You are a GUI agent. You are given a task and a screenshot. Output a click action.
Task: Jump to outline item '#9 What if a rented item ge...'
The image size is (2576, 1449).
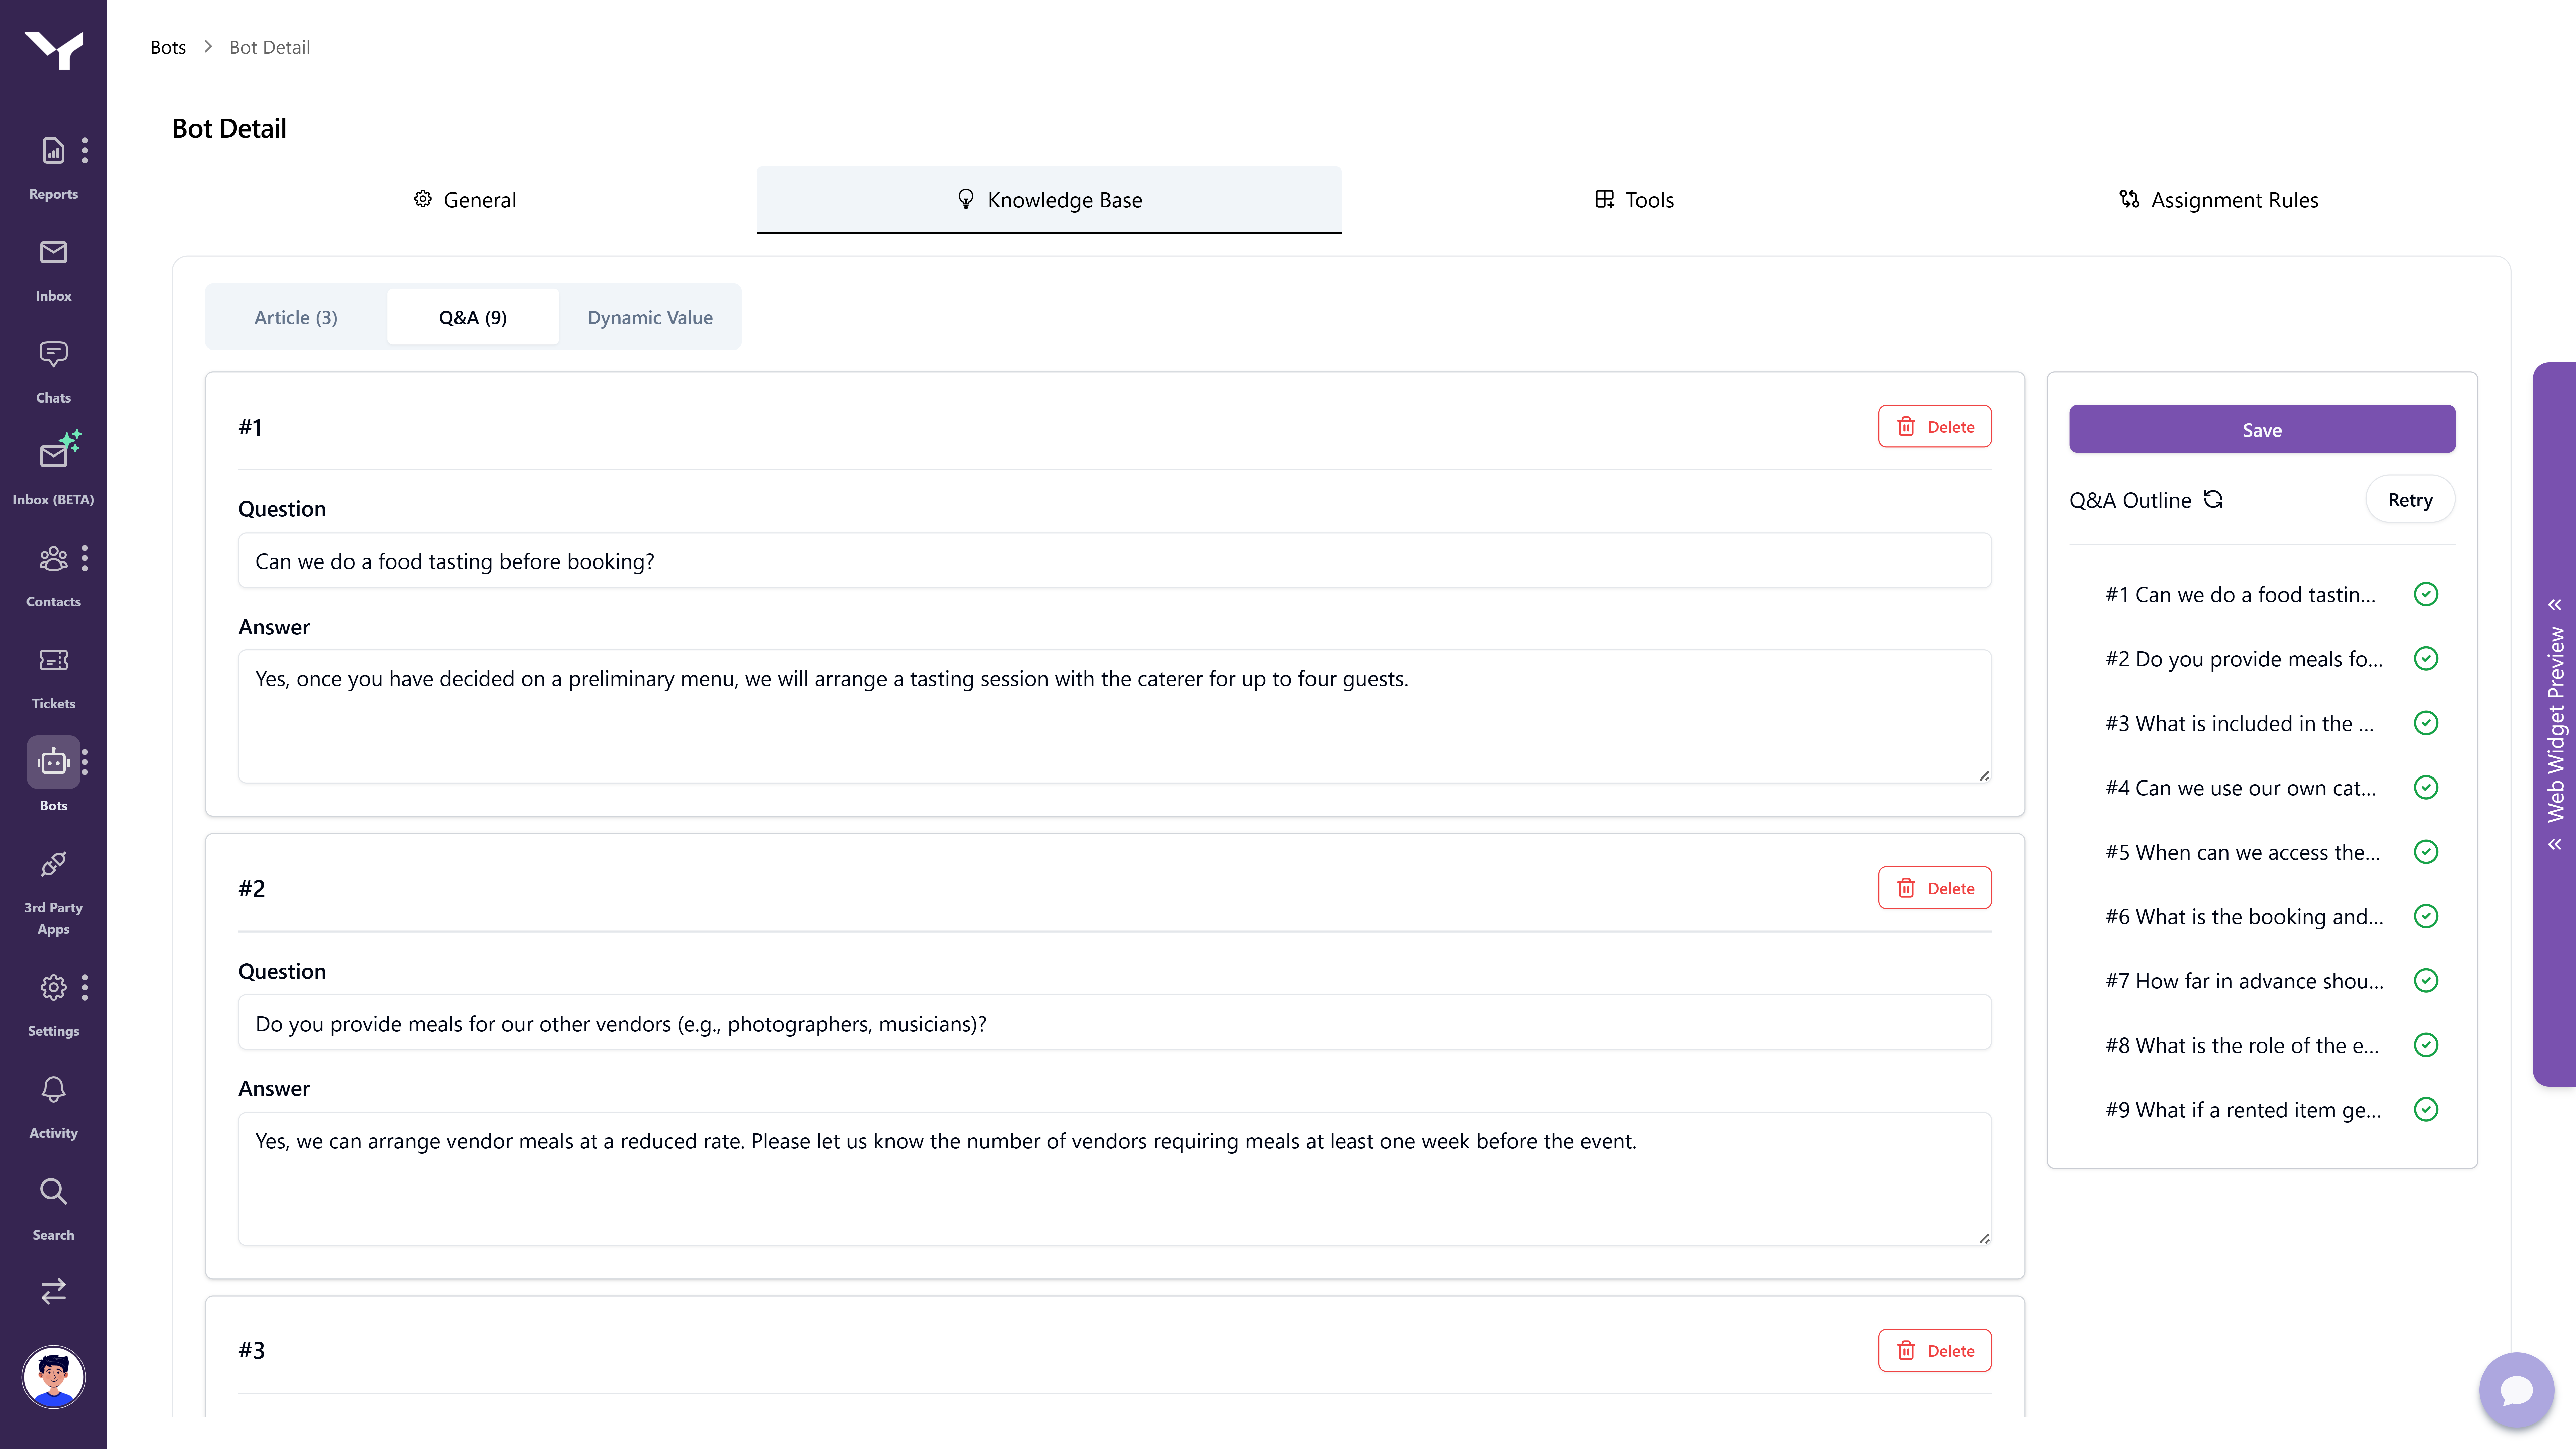click(x=2243, y=1110)
